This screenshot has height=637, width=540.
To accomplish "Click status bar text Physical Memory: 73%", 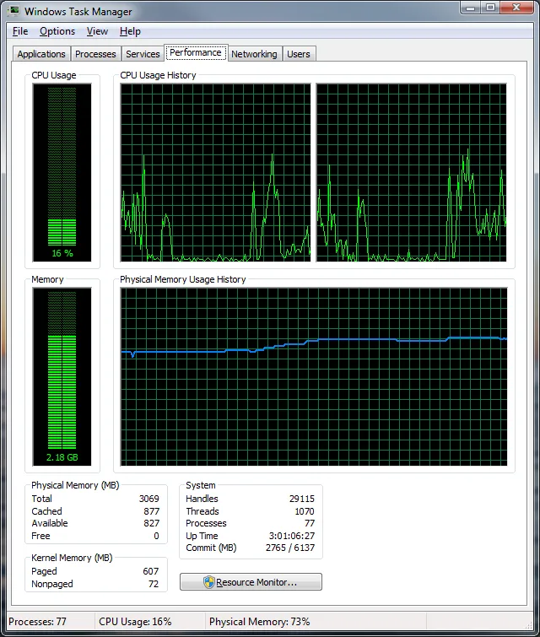I will click(x=260, y=622).
